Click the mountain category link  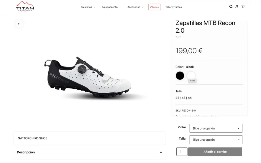click(x=195, y=116)
